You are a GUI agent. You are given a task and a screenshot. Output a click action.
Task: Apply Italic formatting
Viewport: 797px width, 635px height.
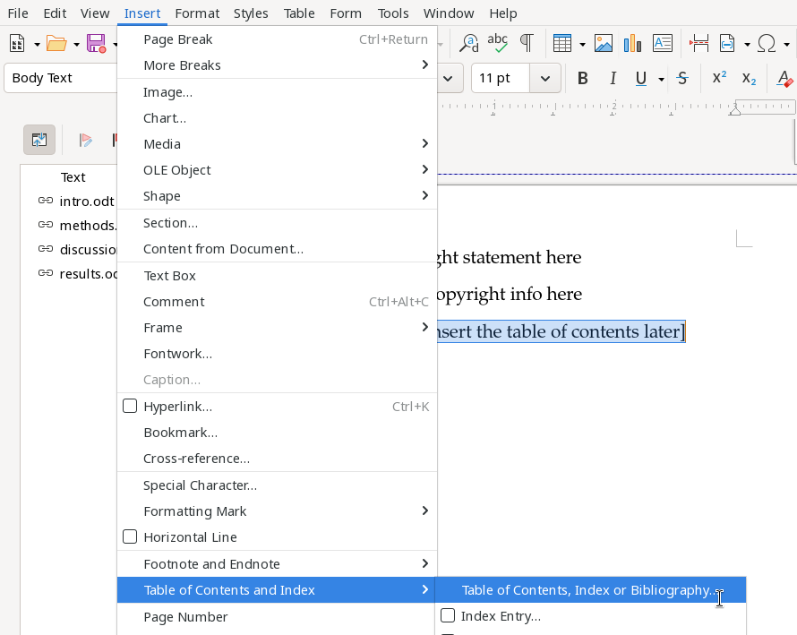pyautogui.click(x=613, y=78)
